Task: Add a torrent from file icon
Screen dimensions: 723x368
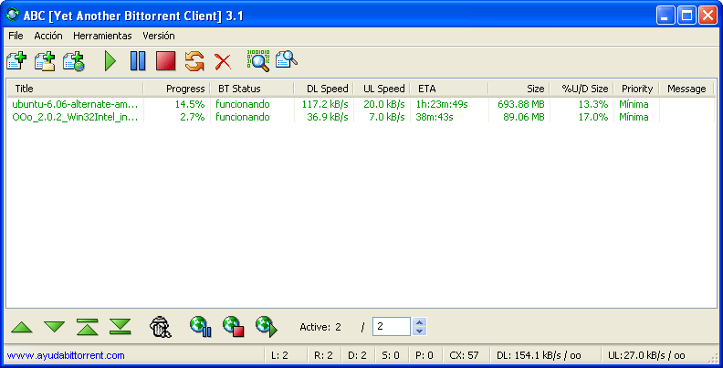Action: tap(16, 61)
